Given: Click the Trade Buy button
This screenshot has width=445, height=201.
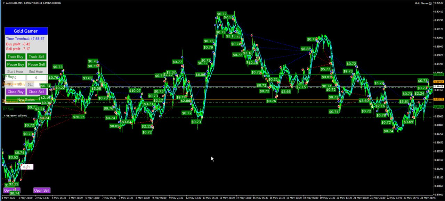Looking at the screenshot, I should [16, 56].
